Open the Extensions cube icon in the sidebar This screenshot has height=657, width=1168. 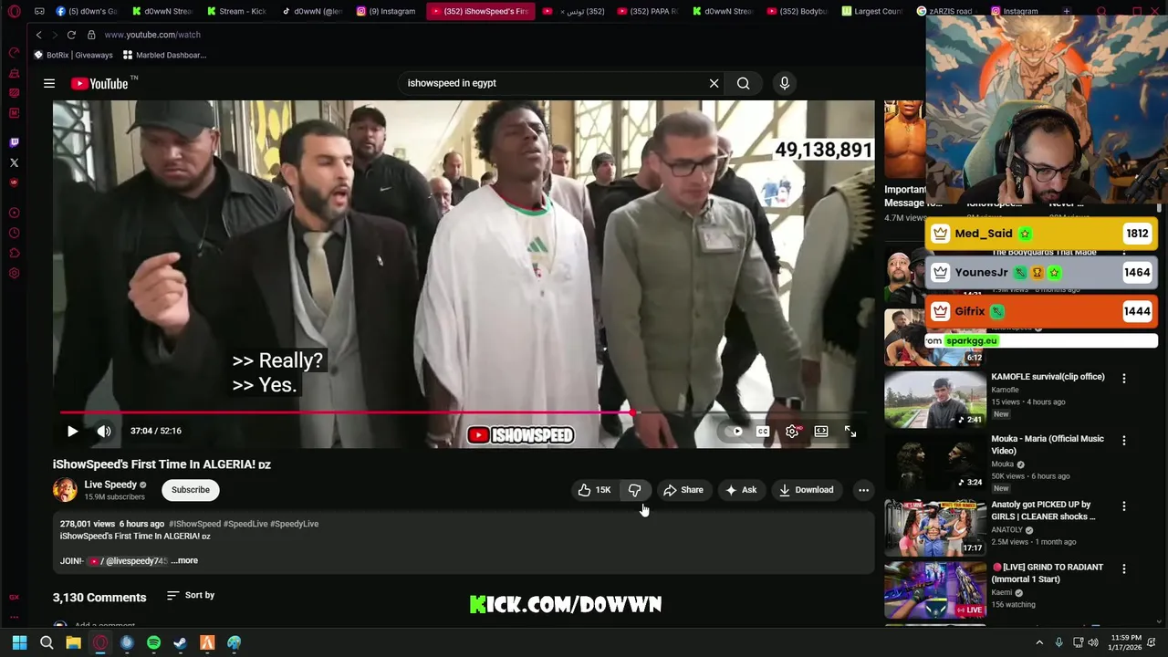tap(14, 253)
